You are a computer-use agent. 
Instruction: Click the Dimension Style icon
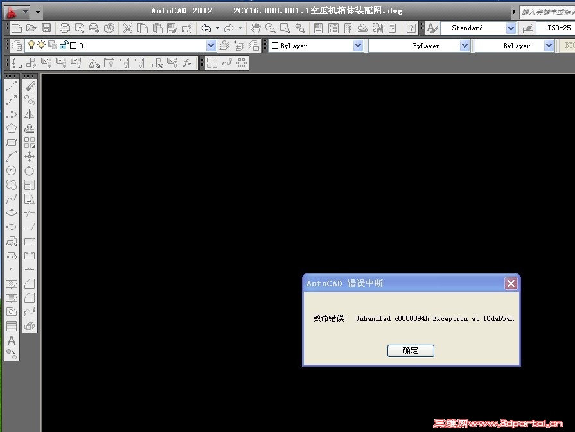[527, 28]
